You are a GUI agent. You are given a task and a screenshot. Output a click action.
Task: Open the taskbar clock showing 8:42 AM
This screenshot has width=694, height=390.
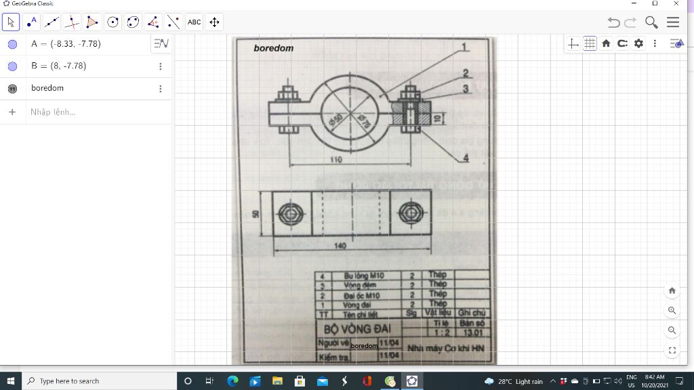point(655,381)
